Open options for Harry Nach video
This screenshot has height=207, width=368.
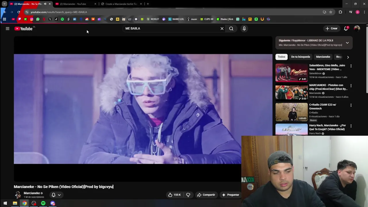point(351,126)
